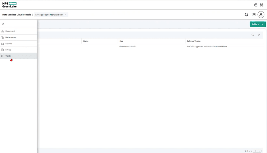Open Datacenters menu item

point(19,37)
